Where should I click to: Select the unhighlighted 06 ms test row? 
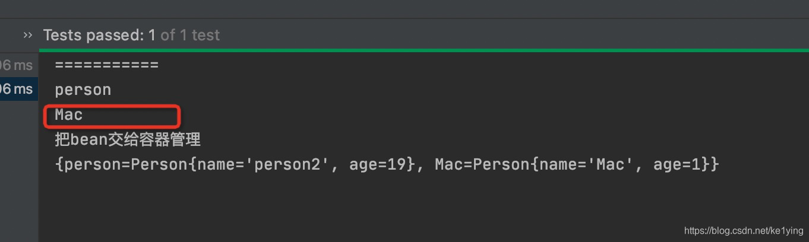pos(17,65)
